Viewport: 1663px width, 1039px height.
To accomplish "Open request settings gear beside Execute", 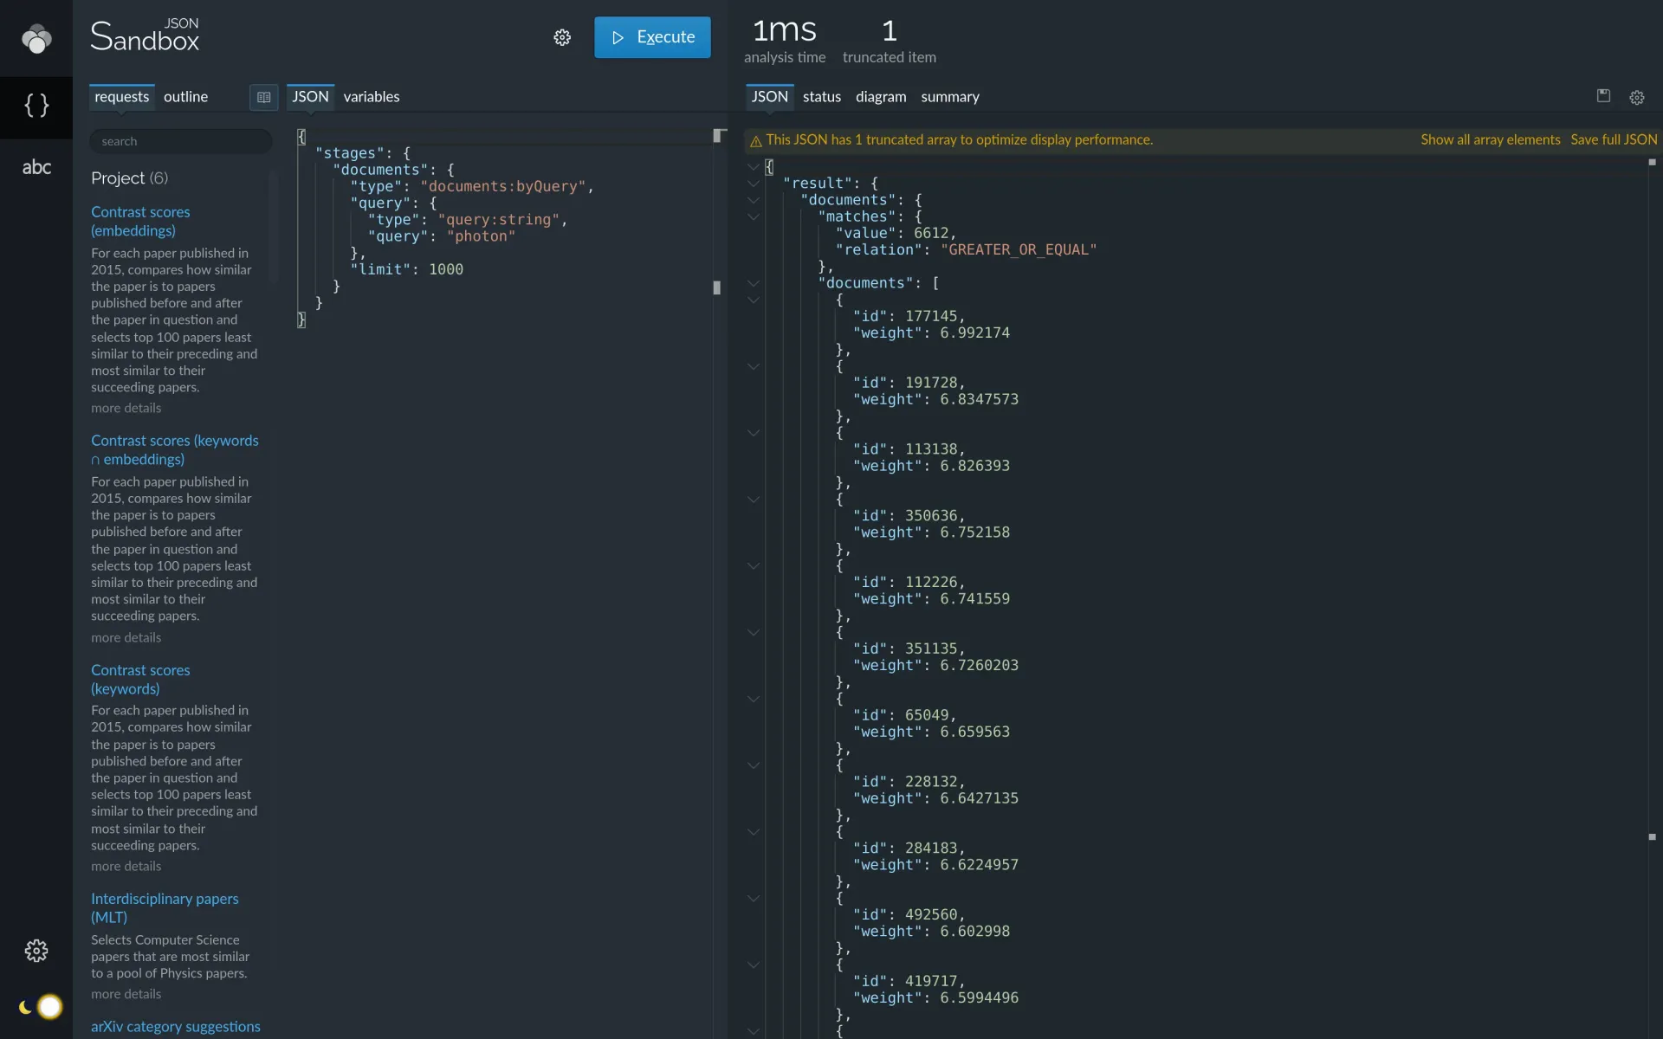I will tap(562, 37).
